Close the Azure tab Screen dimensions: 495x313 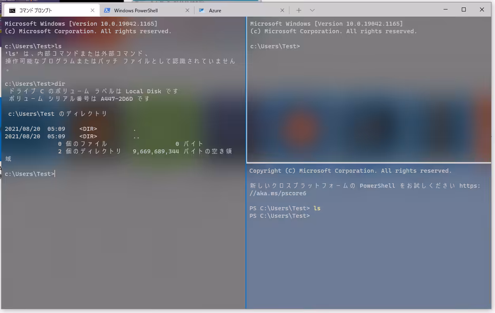coord(282,10)
